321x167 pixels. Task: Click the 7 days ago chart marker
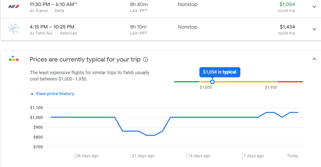(x=253, y=156)
